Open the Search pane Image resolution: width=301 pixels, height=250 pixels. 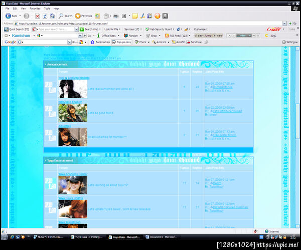pos(65,16)
